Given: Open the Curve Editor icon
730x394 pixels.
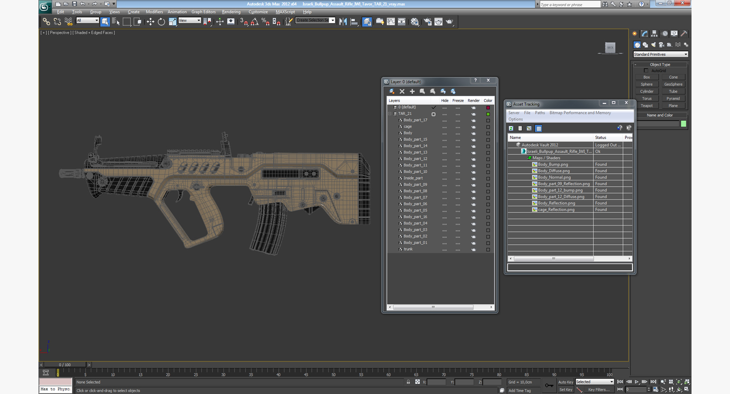Looking at the screenshot, I should [x=391, y=22].
